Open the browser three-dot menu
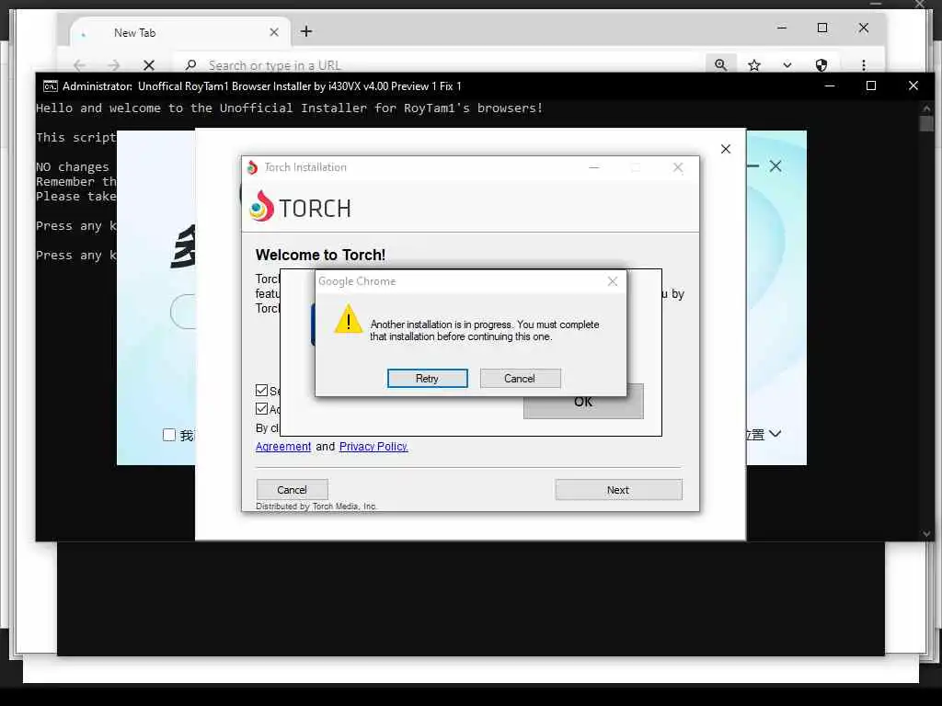942x706 pixels. 863,65
